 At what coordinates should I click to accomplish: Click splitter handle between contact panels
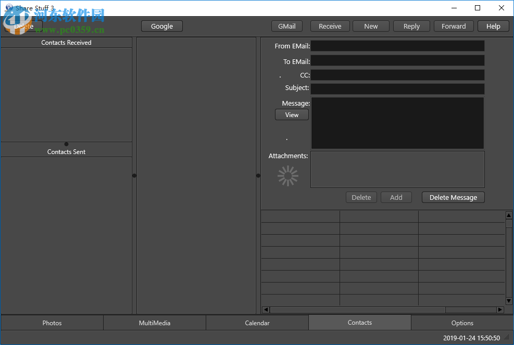[66, 144]
